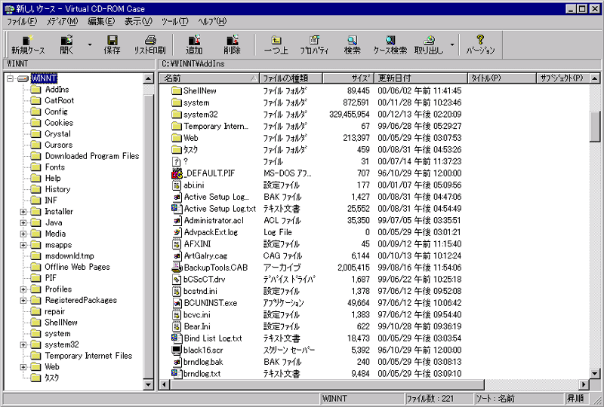The height and width of the screenshot is (407, 604).
Task: Open プロパティ (Properties) toolbar icon
Action: (314, 44)
